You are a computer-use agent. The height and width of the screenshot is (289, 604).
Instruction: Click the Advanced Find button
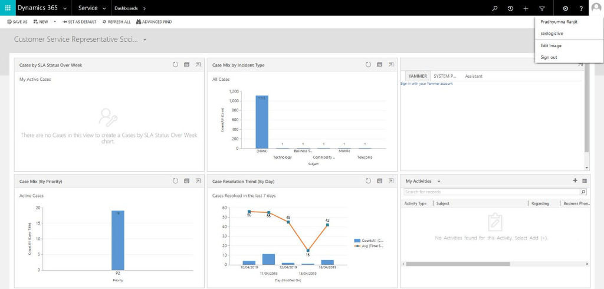point(154,22)
